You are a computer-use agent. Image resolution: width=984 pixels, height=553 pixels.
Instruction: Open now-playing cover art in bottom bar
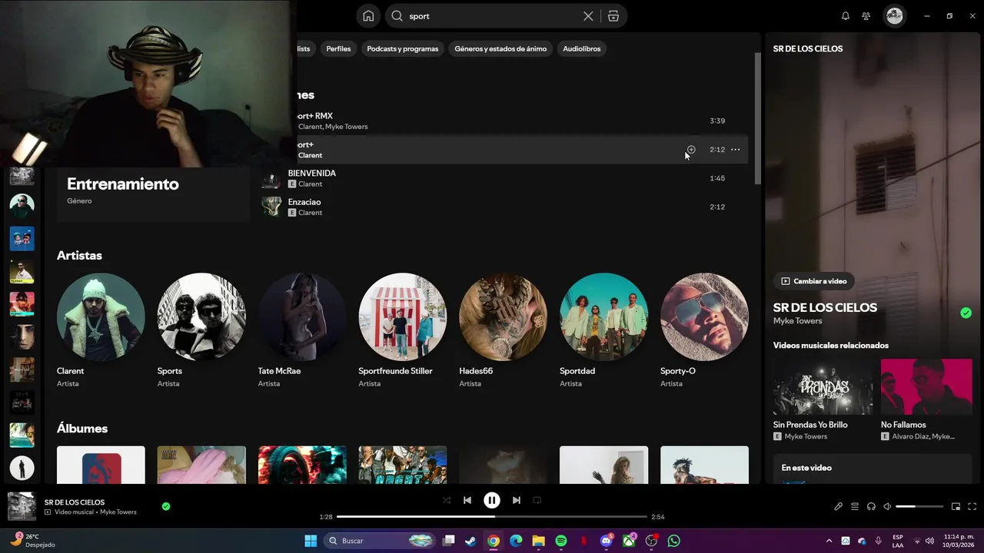22,507
